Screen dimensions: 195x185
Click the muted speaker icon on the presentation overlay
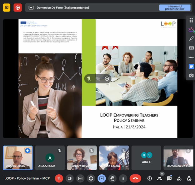coord(98,79)
